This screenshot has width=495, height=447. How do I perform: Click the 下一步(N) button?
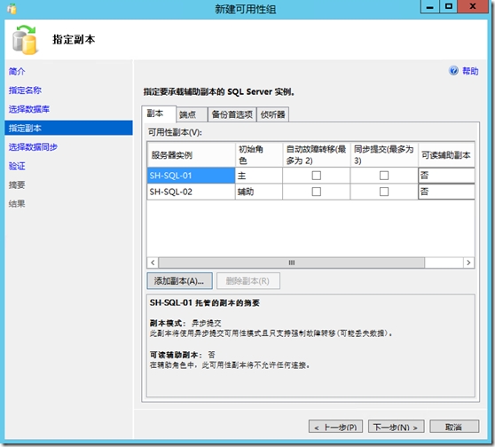tap(396, 427)
